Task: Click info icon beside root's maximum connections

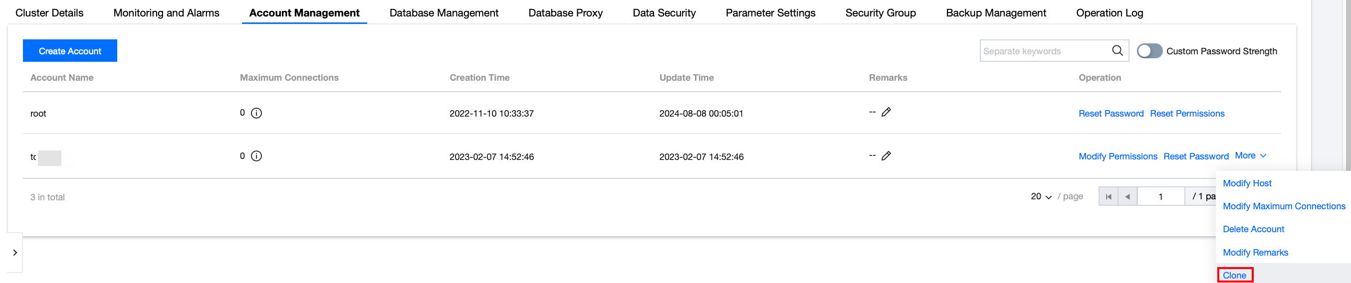Action: [256, 113]
